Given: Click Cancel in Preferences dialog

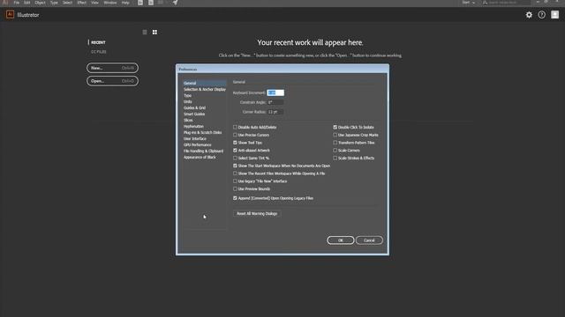Looking at the screenshot, I should tap(369, 240).
